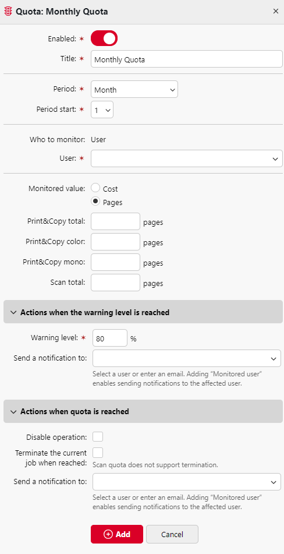This screenshot has width=284, height=554.
Task: Open the Period dropdown
Action: [134, 89]
